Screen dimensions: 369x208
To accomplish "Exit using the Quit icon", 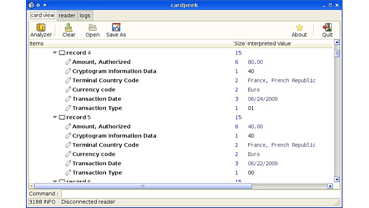I will (327, 28).
